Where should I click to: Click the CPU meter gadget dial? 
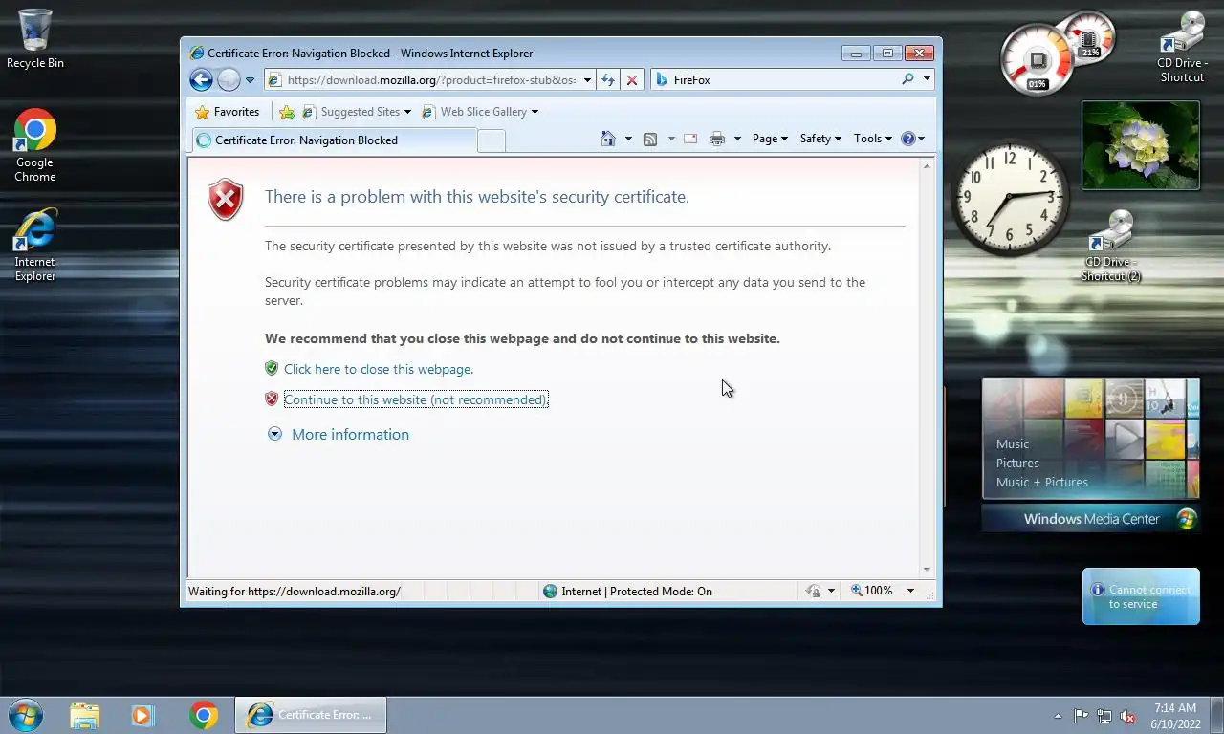[1038, 61]
